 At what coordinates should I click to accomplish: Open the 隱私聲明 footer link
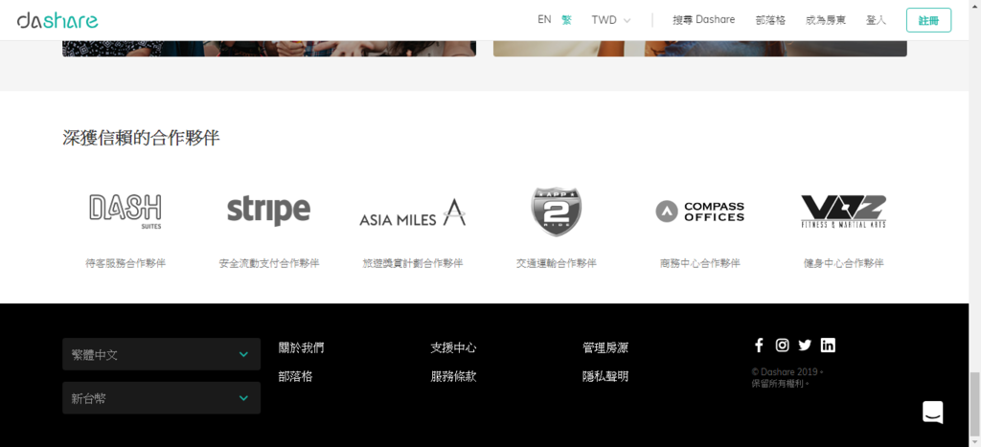[605, 377]
